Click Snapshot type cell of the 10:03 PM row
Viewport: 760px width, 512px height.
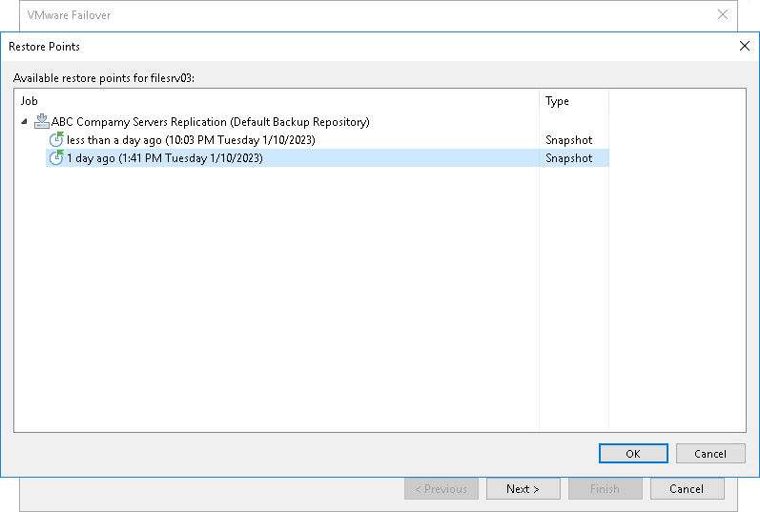tap(568, 140)
